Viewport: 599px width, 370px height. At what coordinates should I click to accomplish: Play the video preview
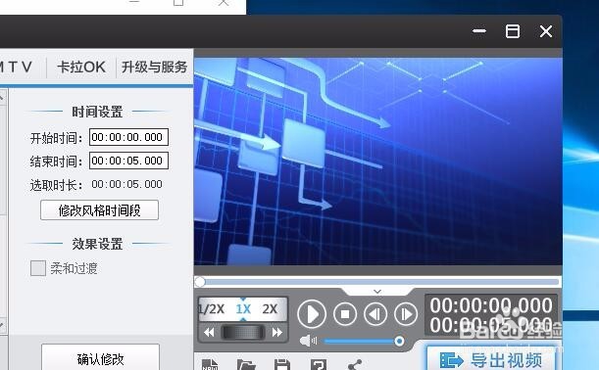(312, 314)
